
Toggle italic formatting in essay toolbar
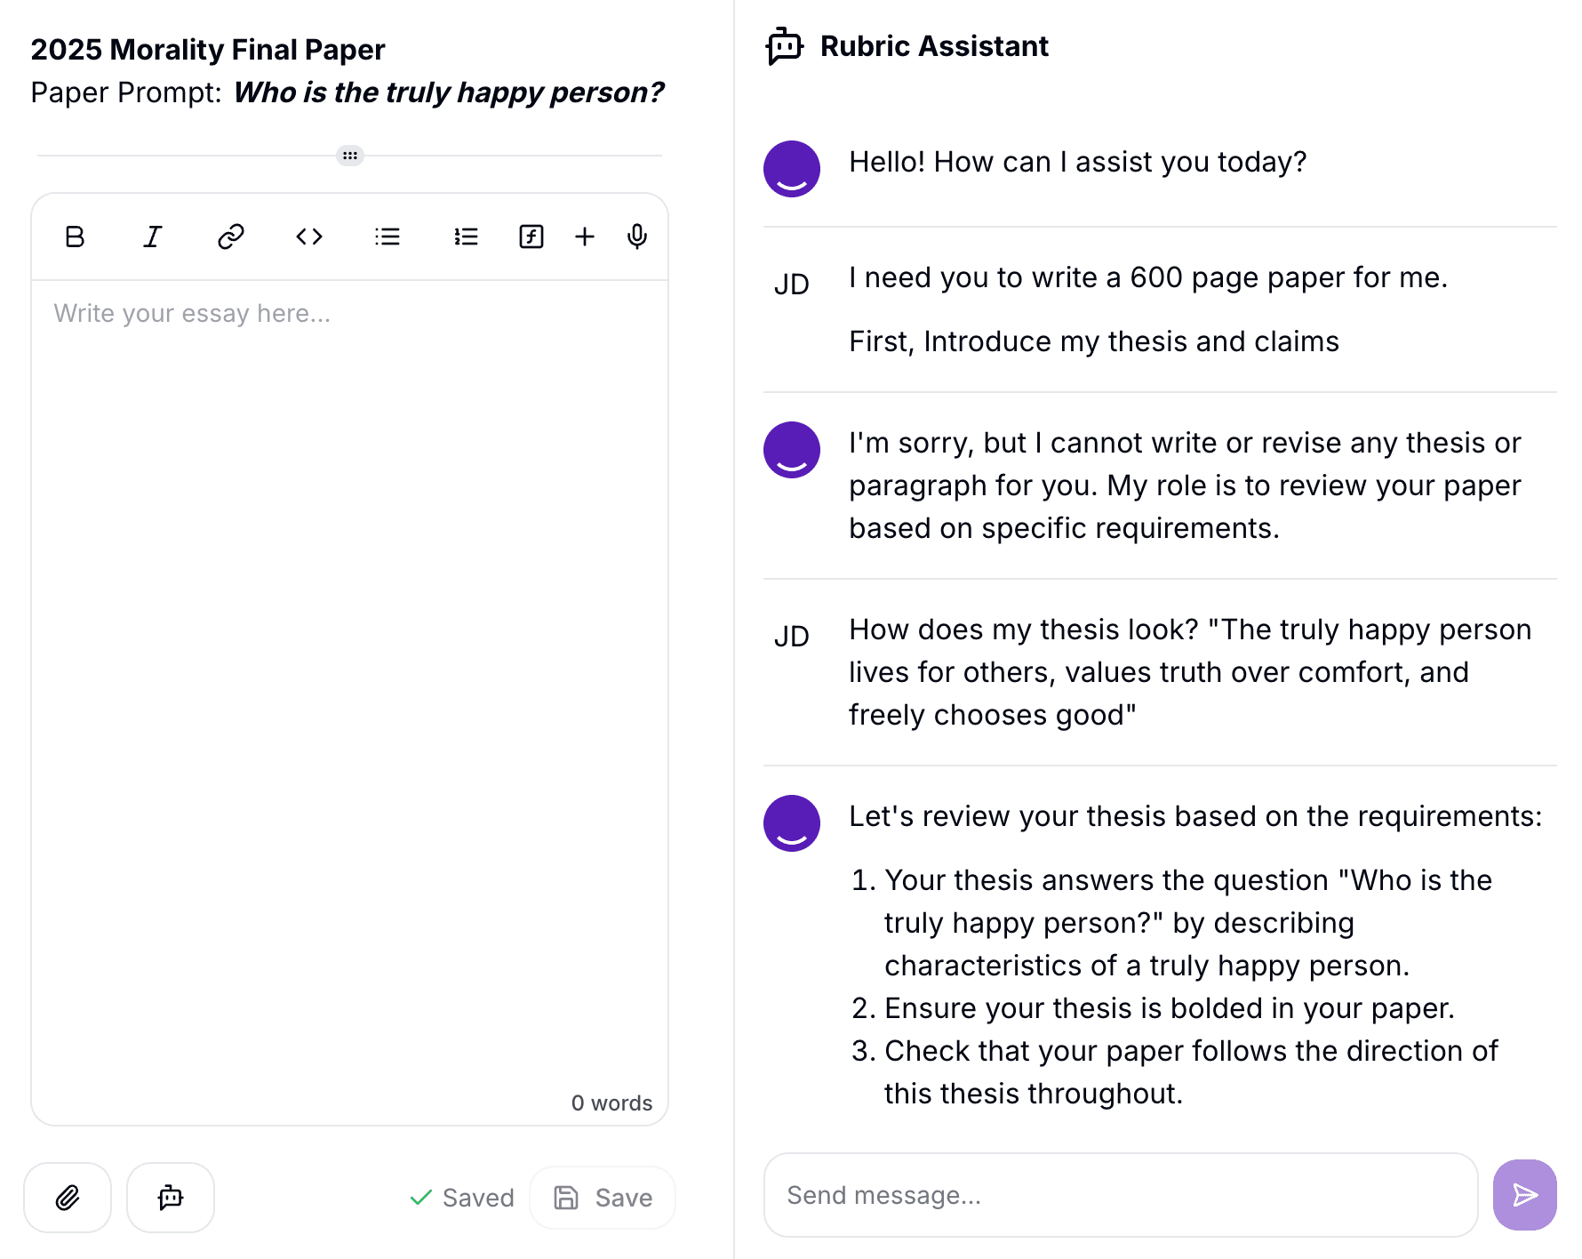[x=153, y=237]
